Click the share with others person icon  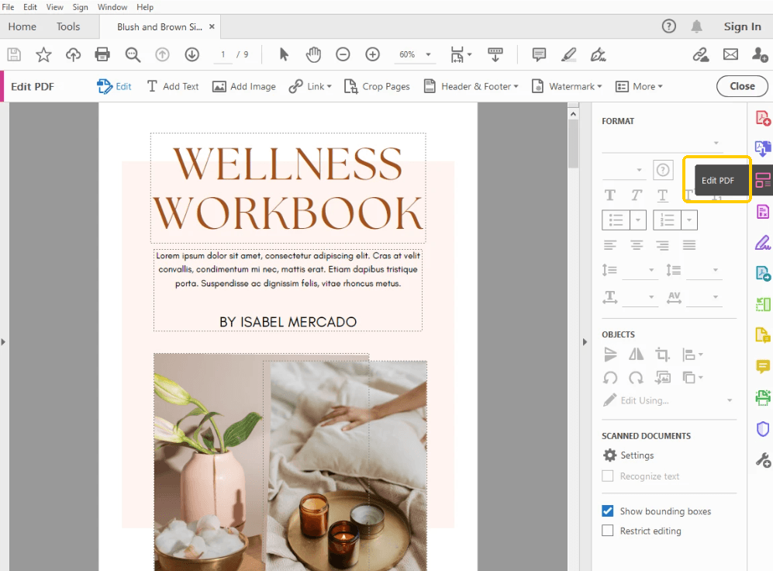tap(760, 54)
